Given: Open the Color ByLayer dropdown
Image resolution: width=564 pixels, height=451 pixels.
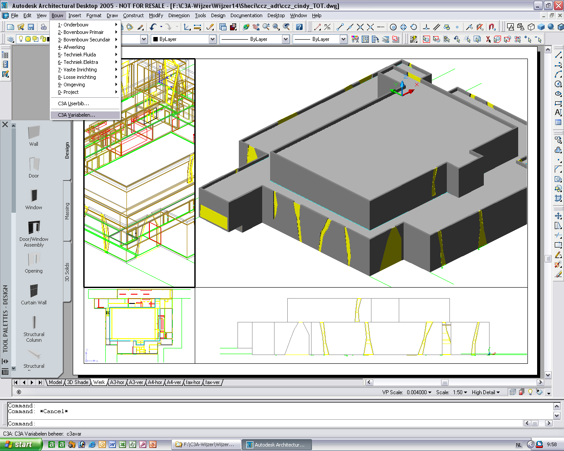Looking at the screenshot, I should pyautogui.click(x=212, y=39).
